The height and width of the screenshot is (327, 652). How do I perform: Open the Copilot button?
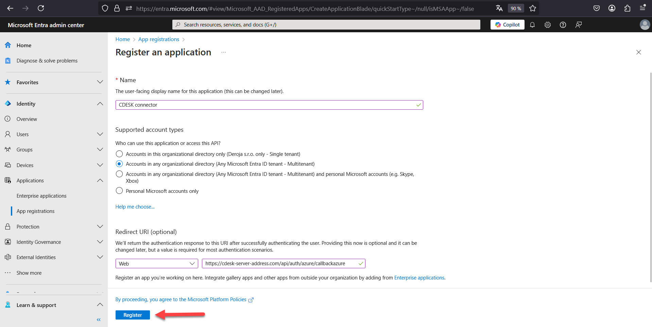[507, 25]
